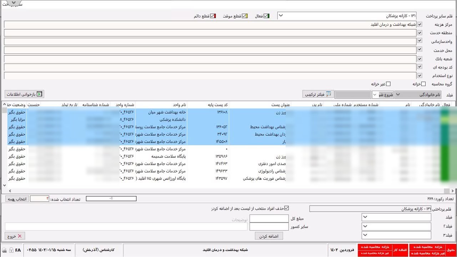This screenshot has width=457, height=257.
Task: Click the اضافه كردن button
Action: pyautogui.click(x=269, y=236)
